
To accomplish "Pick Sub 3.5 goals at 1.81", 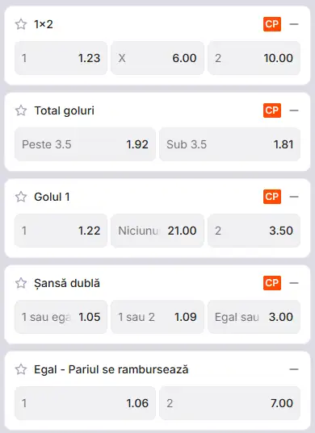I will point(230,144).
